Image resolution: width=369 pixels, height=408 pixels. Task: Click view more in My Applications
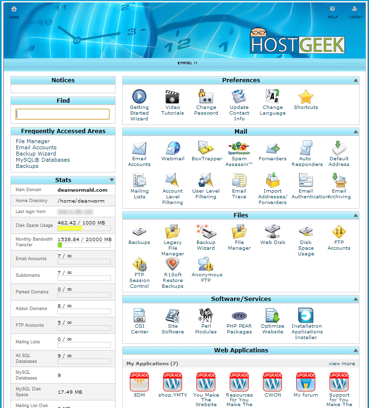click(x=342, y=364)
